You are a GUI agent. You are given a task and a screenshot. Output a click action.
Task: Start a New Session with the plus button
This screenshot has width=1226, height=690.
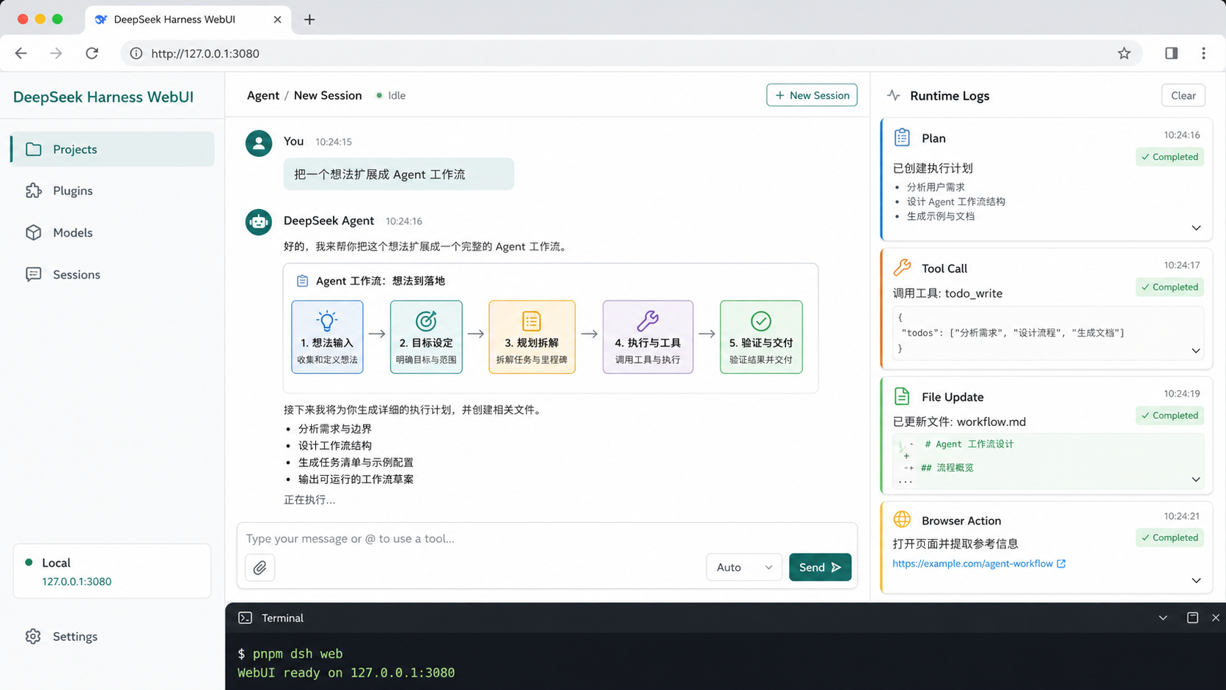tap(812, 95)
